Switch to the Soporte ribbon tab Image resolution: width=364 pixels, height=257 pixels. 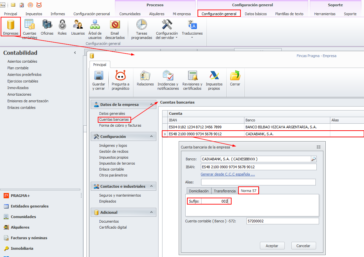tap(350, 14)
